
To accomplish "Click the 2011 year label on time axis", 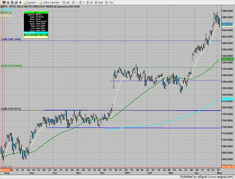I will (x=127, y=173).
